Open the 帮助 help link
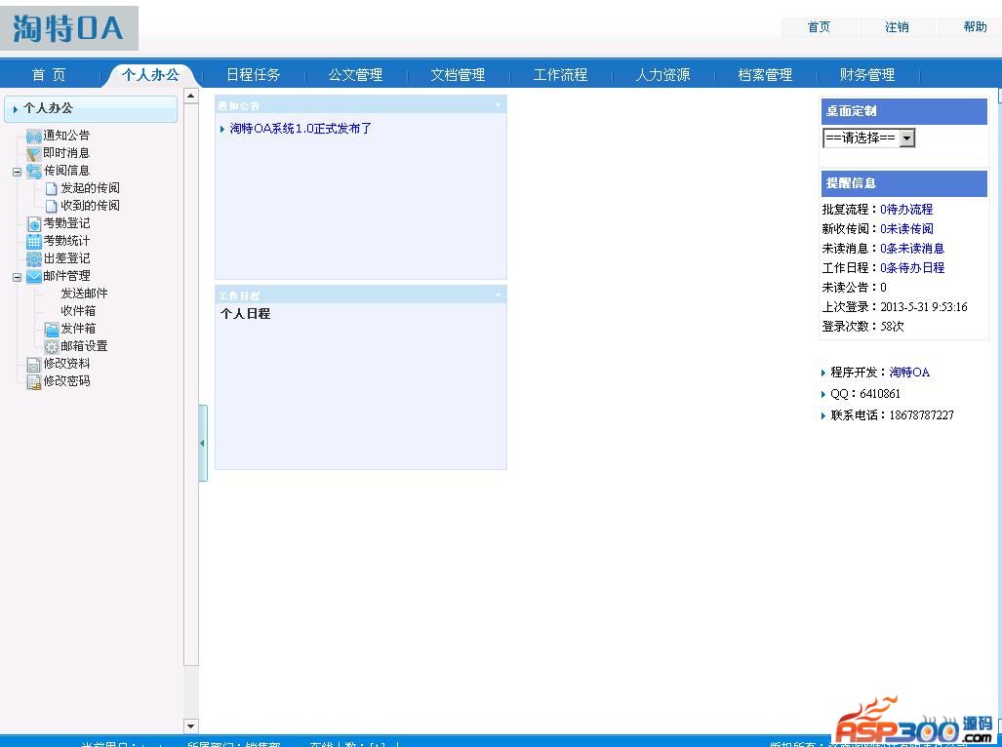 [975, 26]
